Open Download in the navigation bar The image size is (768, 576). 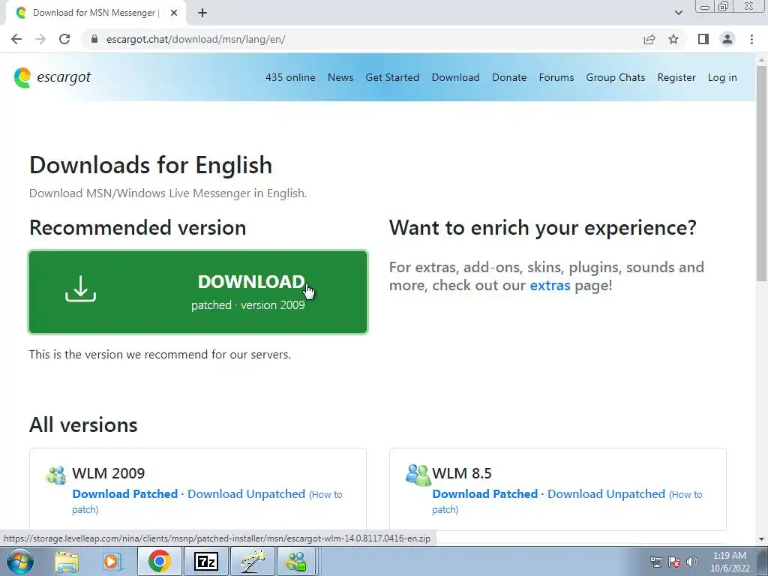point(455,77)
